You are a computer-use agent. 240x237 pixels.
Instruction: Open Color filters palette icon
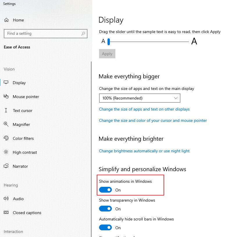click(6, 138)
